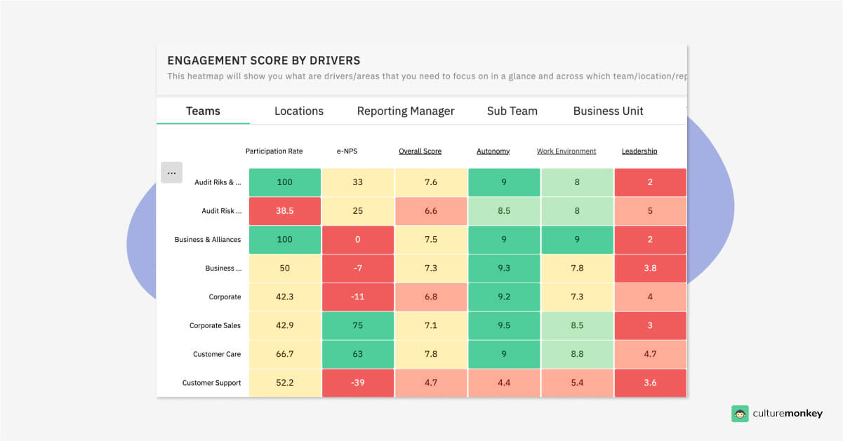Viewport: 843px width, 441px height.
Task: Click the e-NPS cell showing -39
Action: [x=358, y=383]
